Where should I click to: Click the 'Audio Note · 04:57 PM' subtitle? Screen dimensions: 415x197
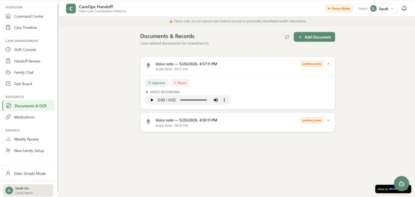pyautogui.click(x=171, y=69)
